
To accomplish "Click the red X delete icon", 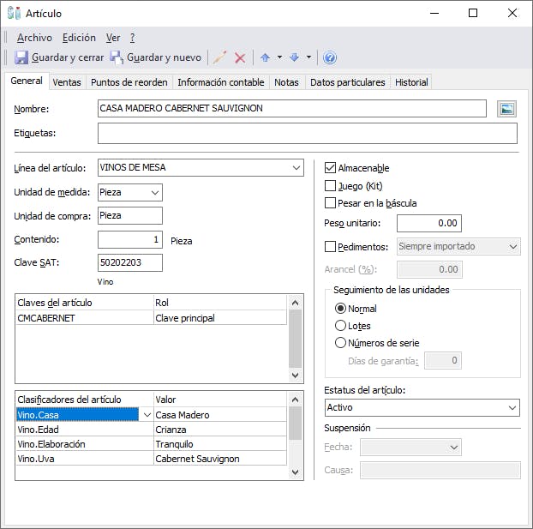I will click(x=240, y=57).
